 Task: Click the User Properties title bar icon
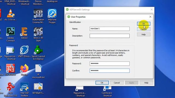click(x=69, y=17)
